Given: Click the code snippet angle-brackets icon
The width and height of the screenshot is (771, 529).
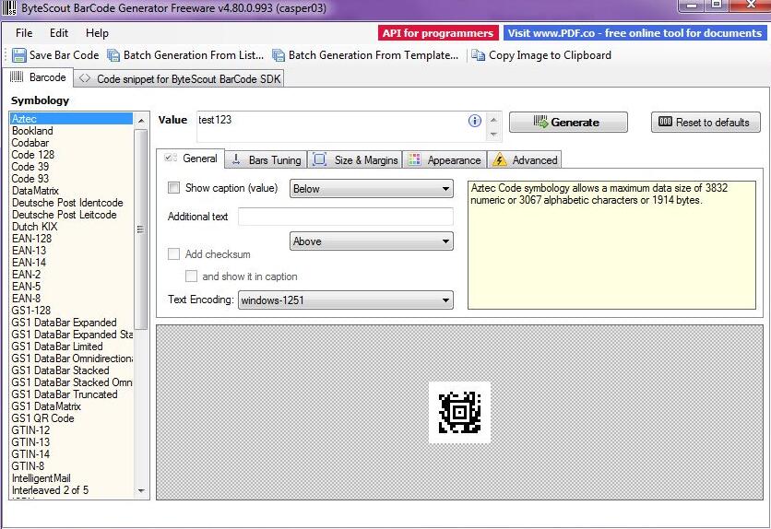Looking at the screenshot, I should [x=85, y=78].
